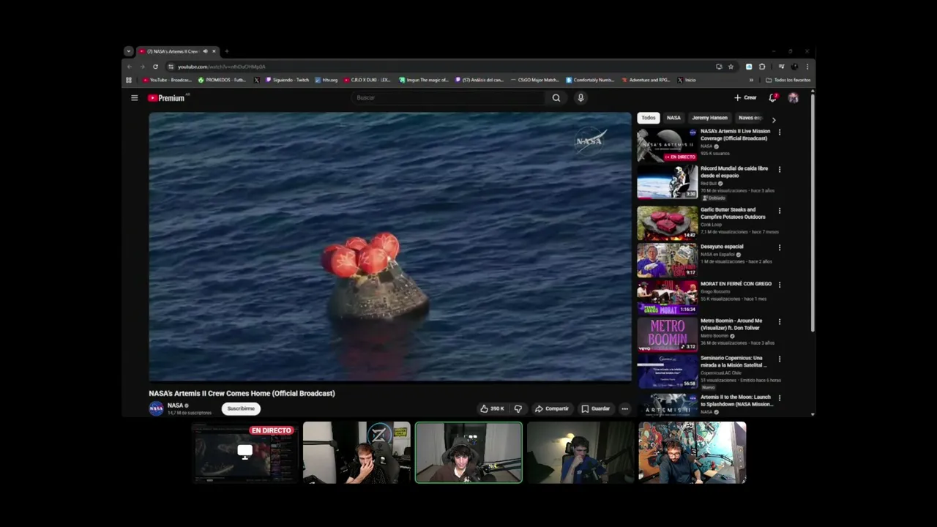The image size is (937, 527).
Task: Select the Naves espaciales filter chip
Action: point(750,118)
